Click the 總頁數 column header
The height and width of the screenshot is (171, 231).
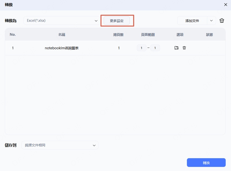pyautogui.click(x=118, y=34)
